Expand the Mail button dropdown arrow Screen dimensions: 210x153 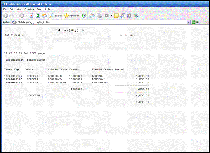coord(95,16)
